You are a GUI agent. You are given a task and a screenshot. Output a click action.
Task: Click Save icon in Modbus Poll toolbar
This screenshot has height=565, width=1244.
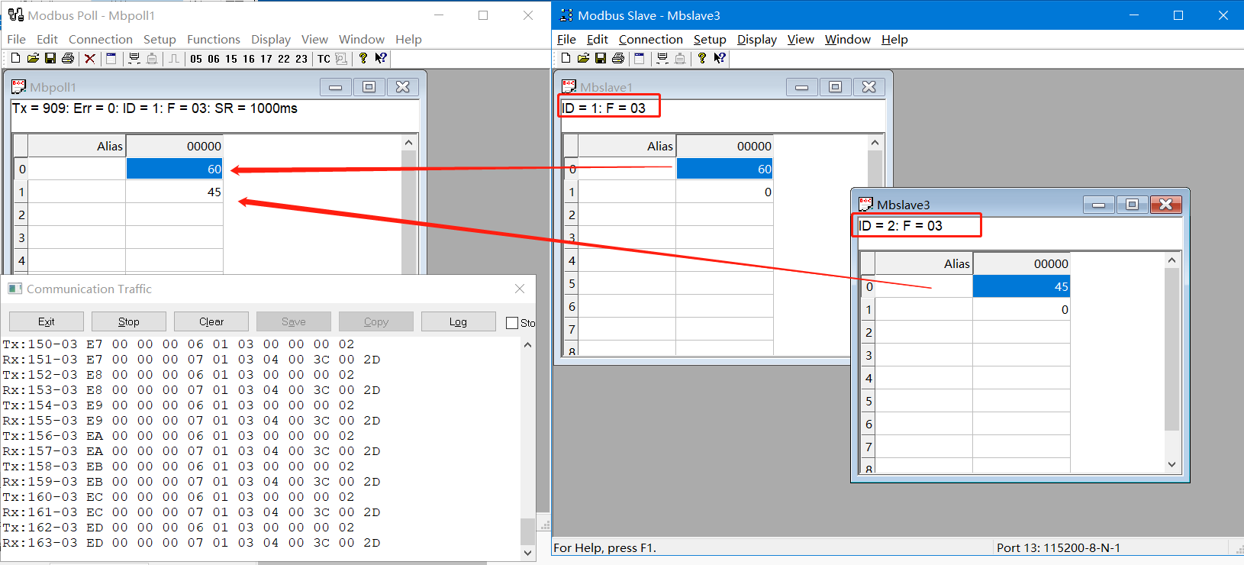[50, 59]
